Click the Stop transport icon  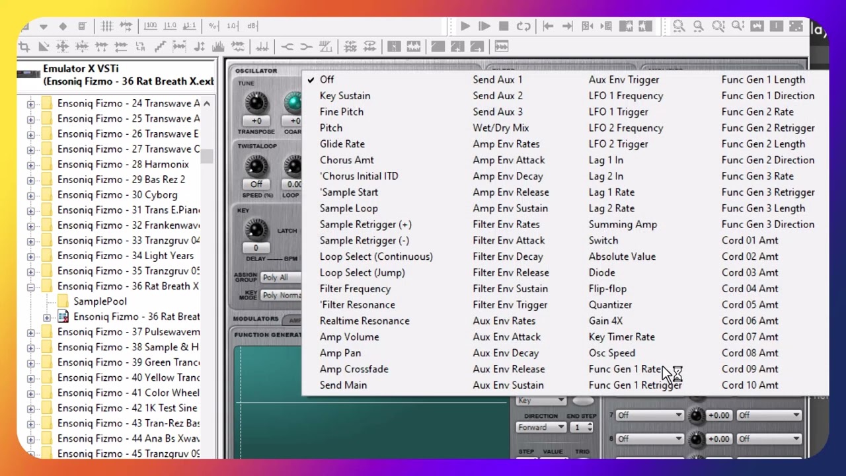point(504,26)
